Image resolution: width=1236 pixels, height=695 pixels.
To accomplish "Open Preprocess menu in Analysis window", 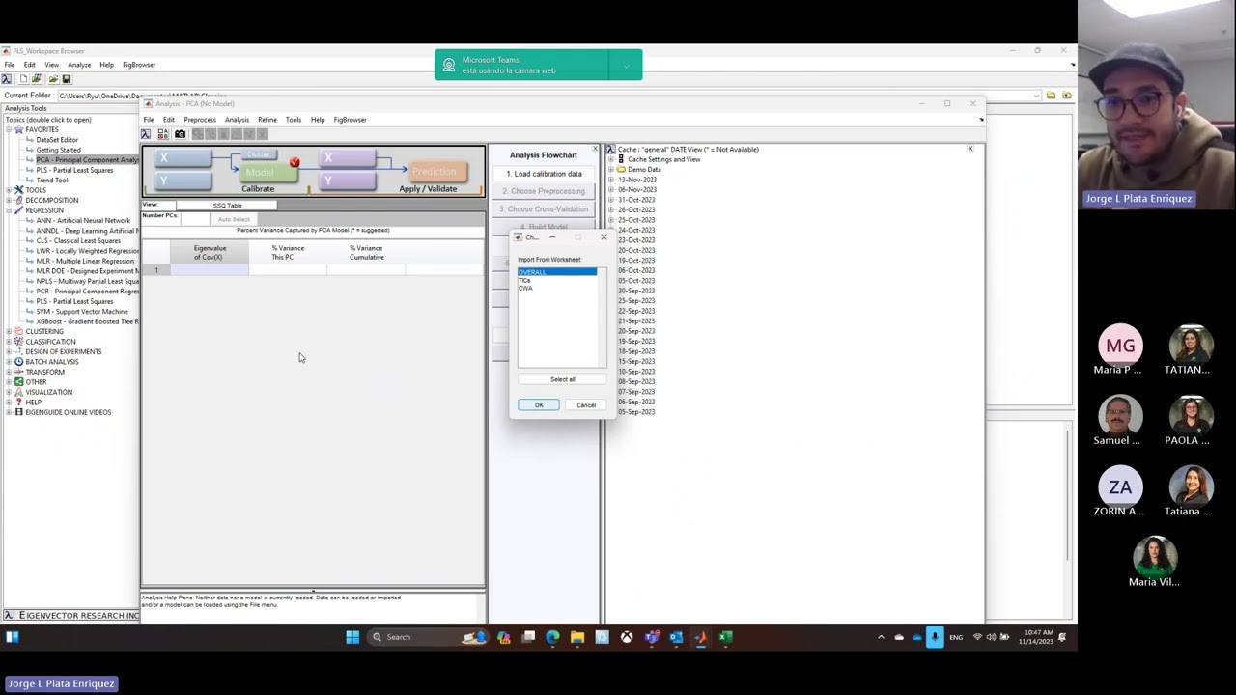I will coord(200,120).
